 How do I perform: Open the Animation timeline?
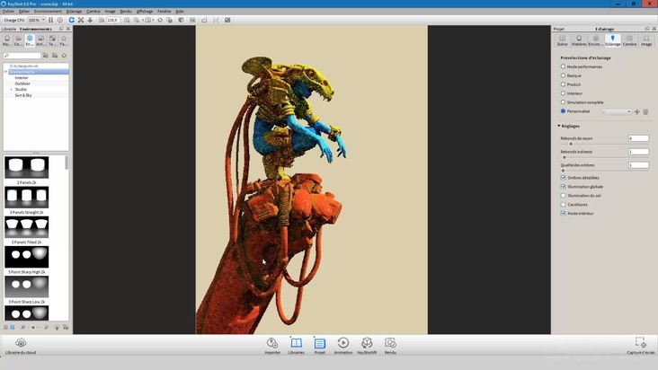point(342,346)
